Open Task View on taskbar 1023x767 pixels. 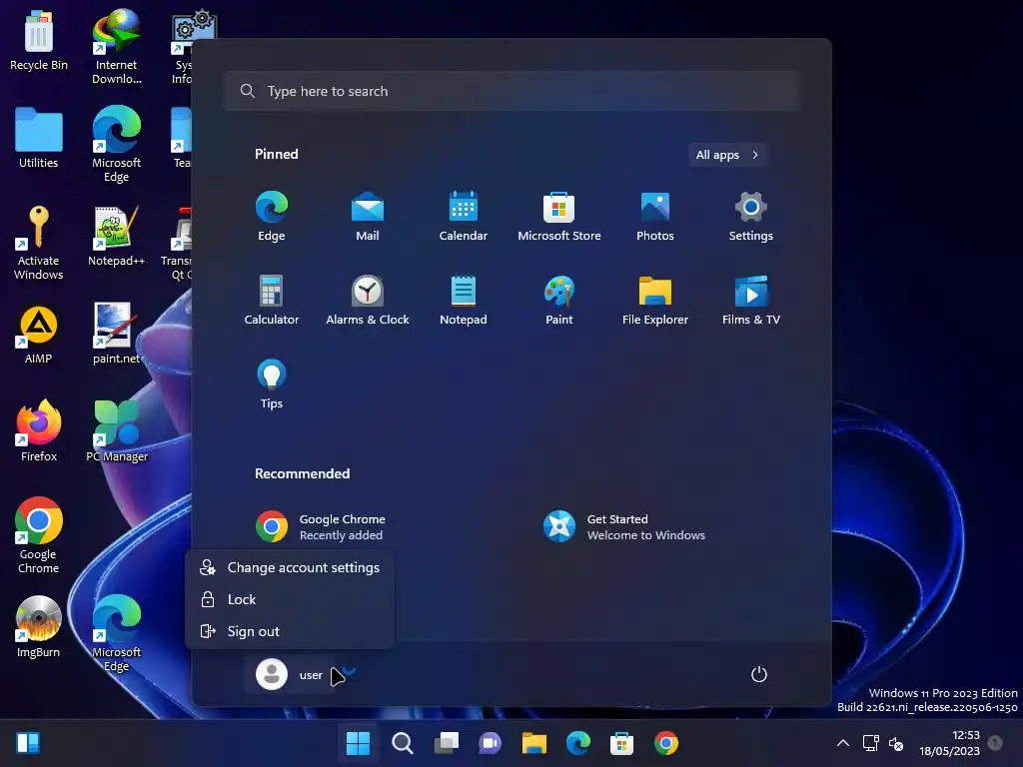click(447, 743)
